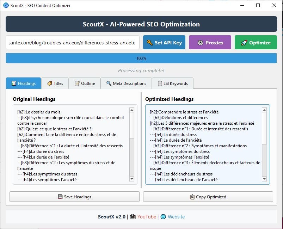The image size is (283, 229).
Task: Click original '[h4]:La durée du stress' line
Action: [41, 151]
